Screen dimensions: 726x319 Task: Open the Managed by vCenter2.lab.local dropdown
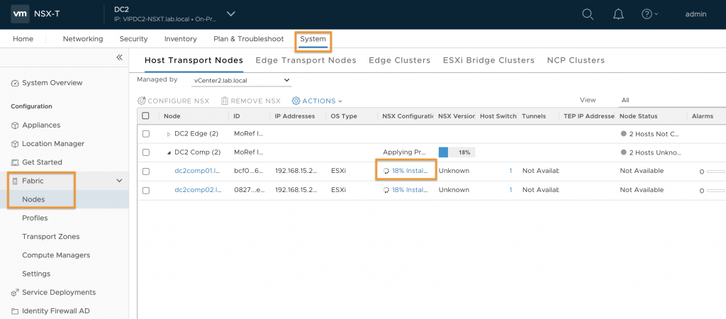pos(242,80)
